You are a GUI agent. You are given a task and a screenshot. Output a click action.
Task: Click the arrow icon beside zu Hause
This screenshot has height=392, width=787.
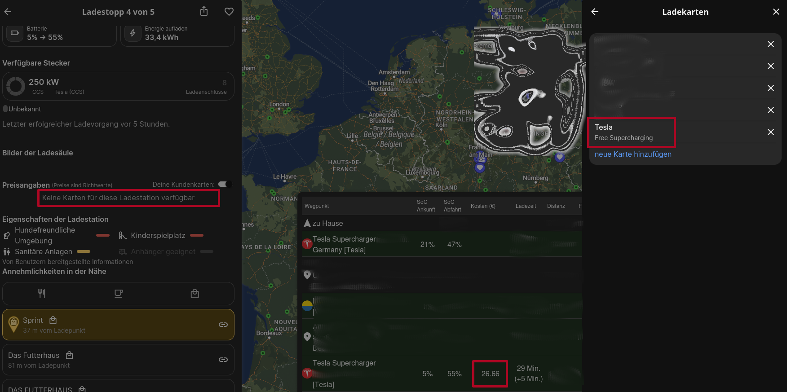tap(307, 223)
